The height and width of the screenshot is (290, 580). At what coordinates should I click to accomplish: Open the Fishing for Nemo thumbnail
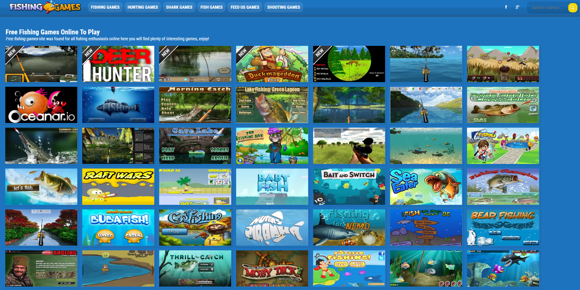tap(349, 228)
